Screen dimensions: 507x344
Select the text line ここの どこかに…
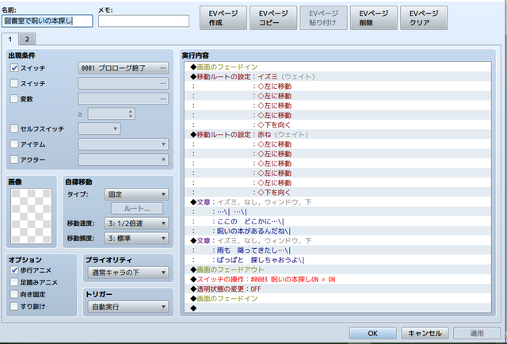pos(338,221)
